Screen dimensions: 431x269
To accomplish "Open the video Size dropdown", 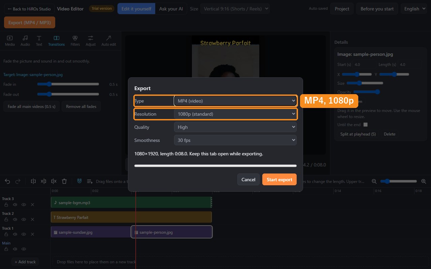I will (235, 9).
